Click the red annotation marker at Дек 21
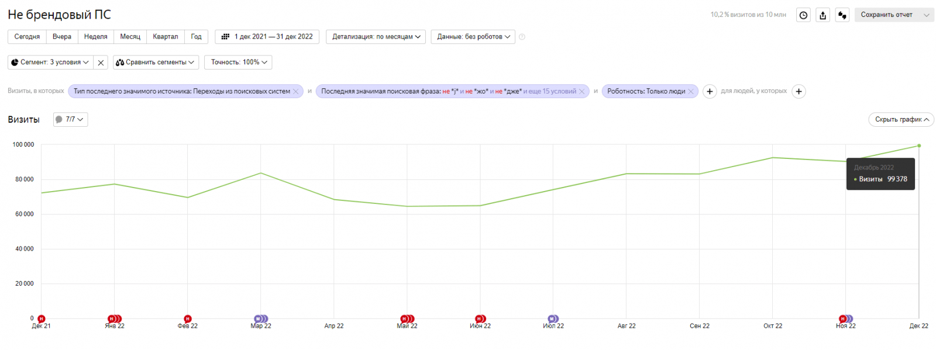The image size is (936, 350). (41, 318)
